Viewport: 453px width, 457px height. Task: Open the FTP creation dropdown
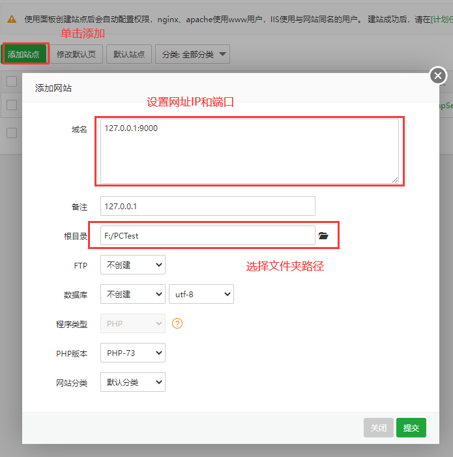(x=133, y=265)
